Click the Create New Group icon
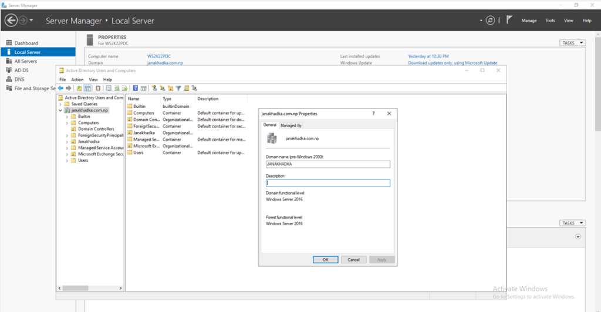This screenshot has width=601, height=312. click(163, 88)
